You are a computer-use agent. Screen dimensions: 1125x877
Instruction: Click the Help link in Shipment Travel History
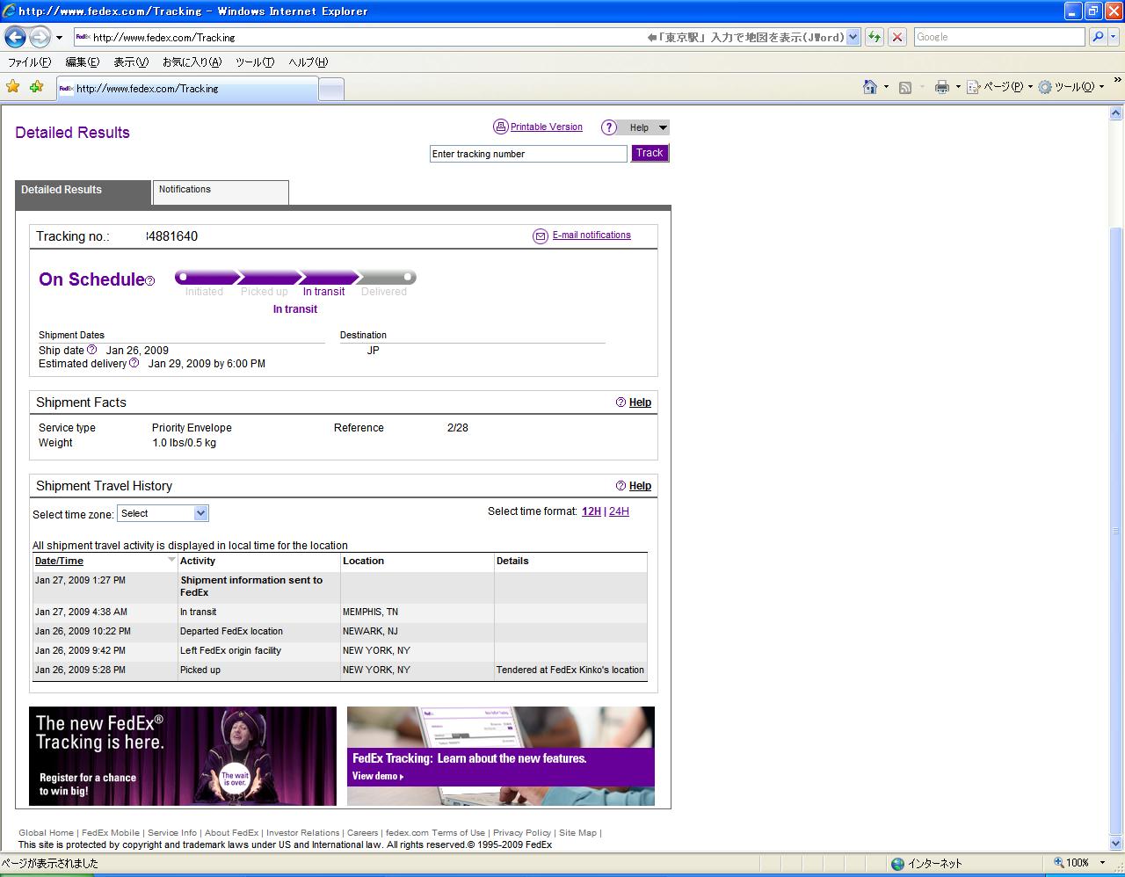(640, 486)
